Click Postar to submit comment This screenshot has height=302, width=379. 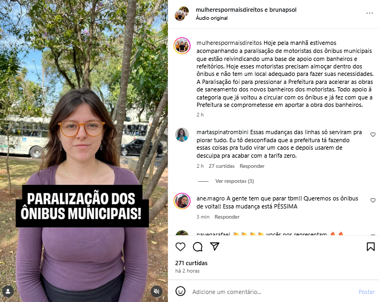click(x=366, y=292)
